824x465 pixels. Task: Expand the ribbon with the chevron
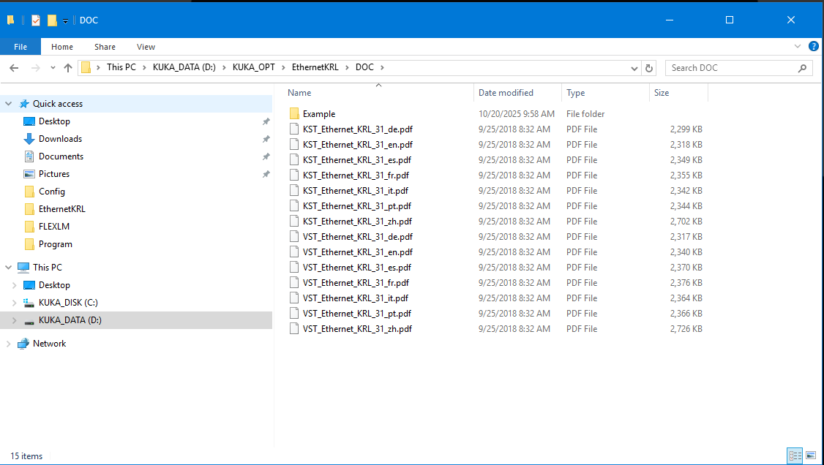point(798,46)
